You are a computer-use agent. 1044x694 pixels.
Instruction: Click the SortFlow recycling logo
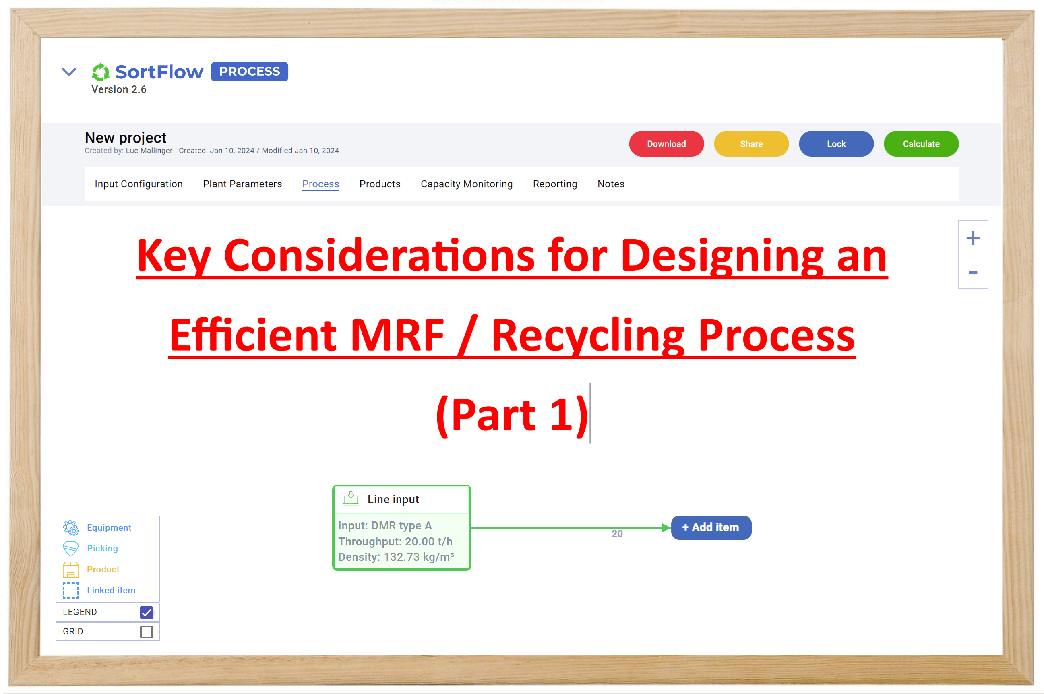(x=101, y=71)
